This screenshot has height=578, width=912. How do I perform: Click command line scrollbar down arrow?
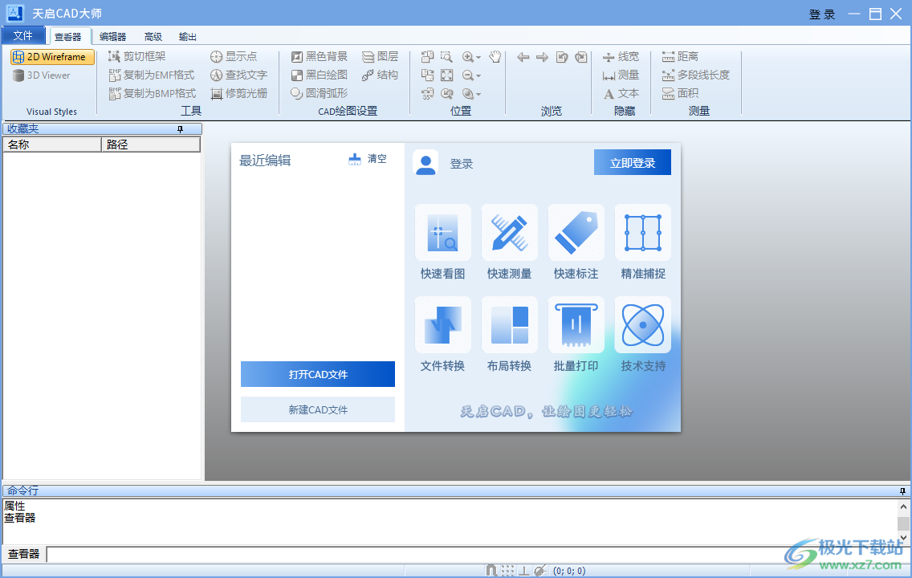tap(903, 538)
